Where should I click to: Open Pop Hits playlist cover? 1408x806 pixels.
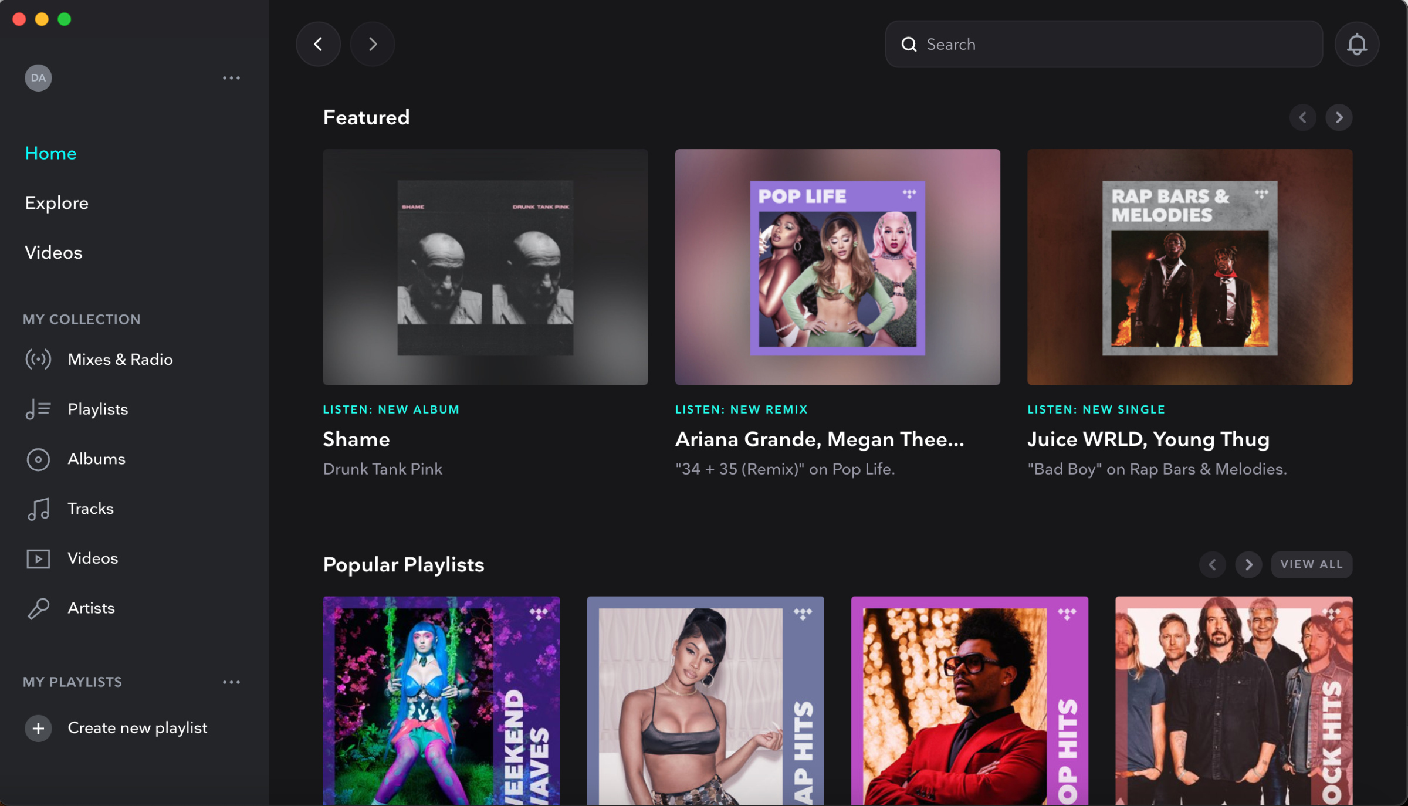pos(969,701)
